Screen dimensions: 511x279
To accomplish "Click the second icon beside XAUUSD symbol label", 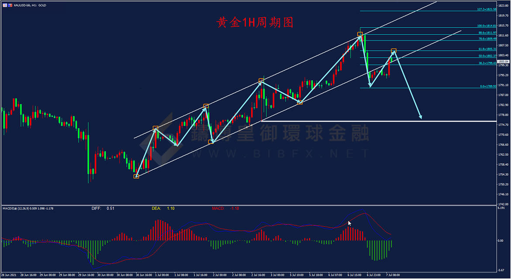I will (11, 5).
